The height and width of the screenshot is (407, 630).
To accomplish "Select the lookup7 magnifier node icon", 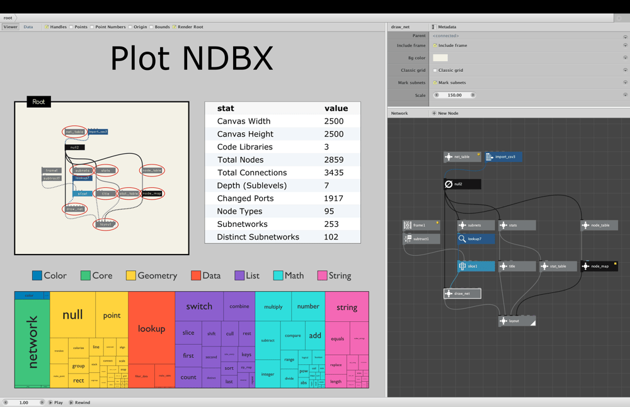I will tap(462, 239).
